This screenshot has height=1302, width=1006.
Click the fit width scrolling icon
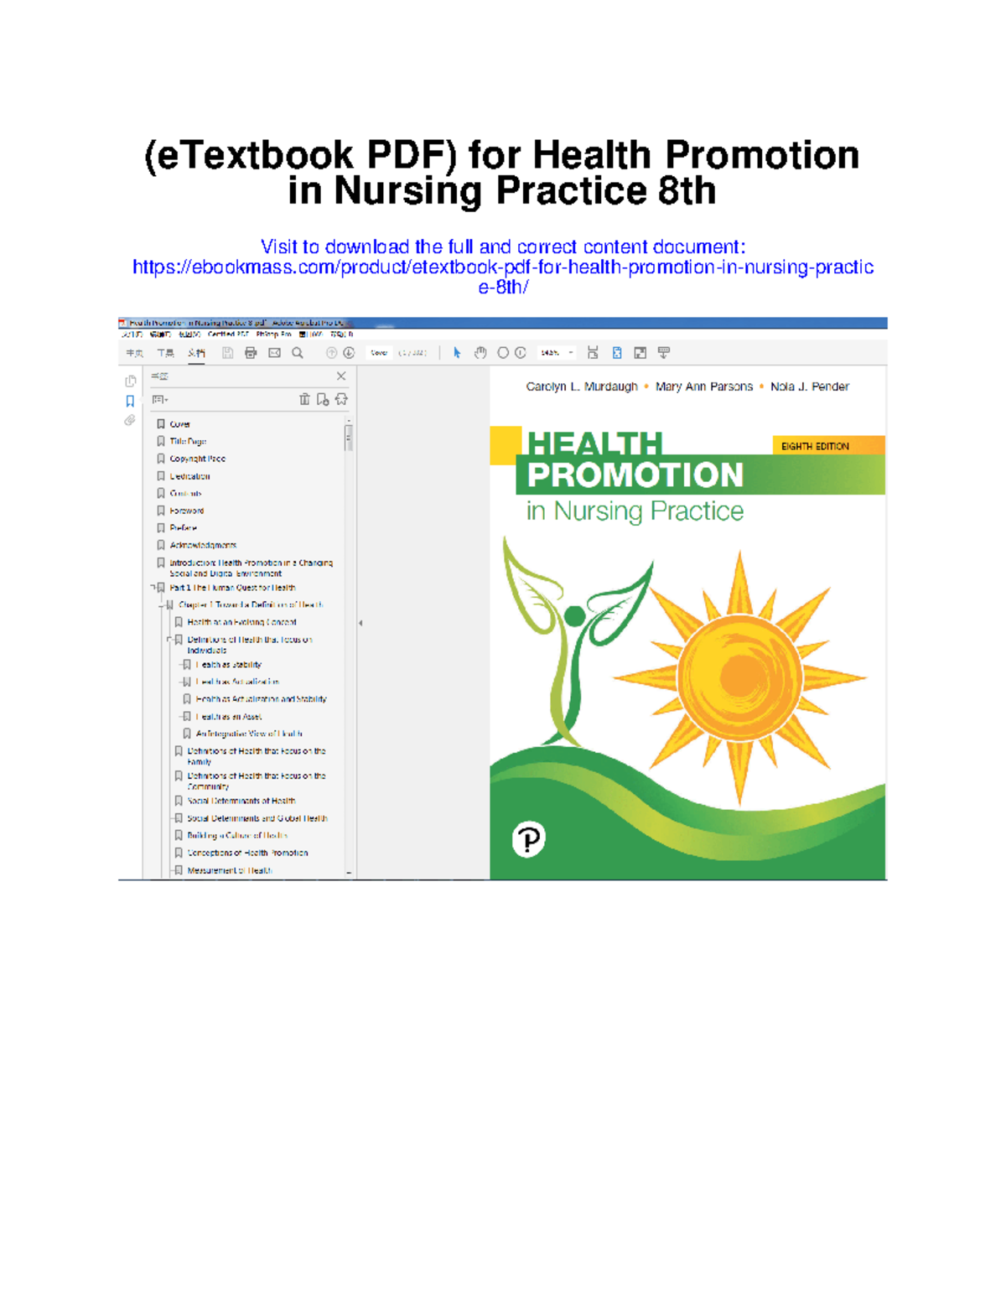pos(593,353)
